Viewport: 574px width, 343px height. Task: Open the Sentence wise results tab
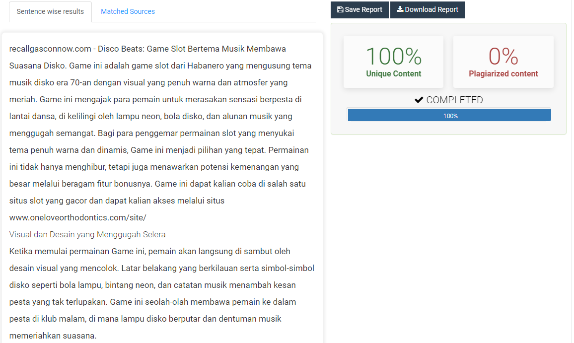coord(50,12)
